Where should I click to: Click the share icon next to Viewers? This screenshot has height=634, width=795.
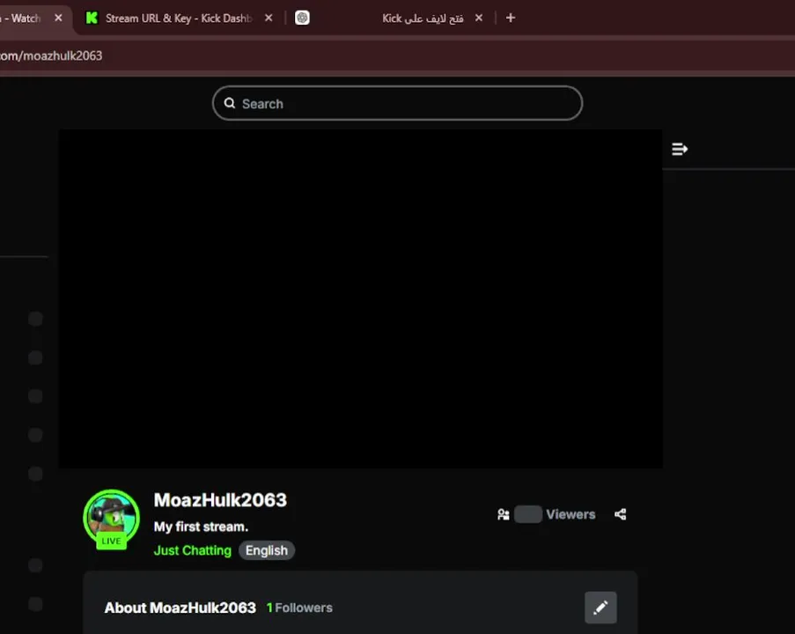(620, 514)
